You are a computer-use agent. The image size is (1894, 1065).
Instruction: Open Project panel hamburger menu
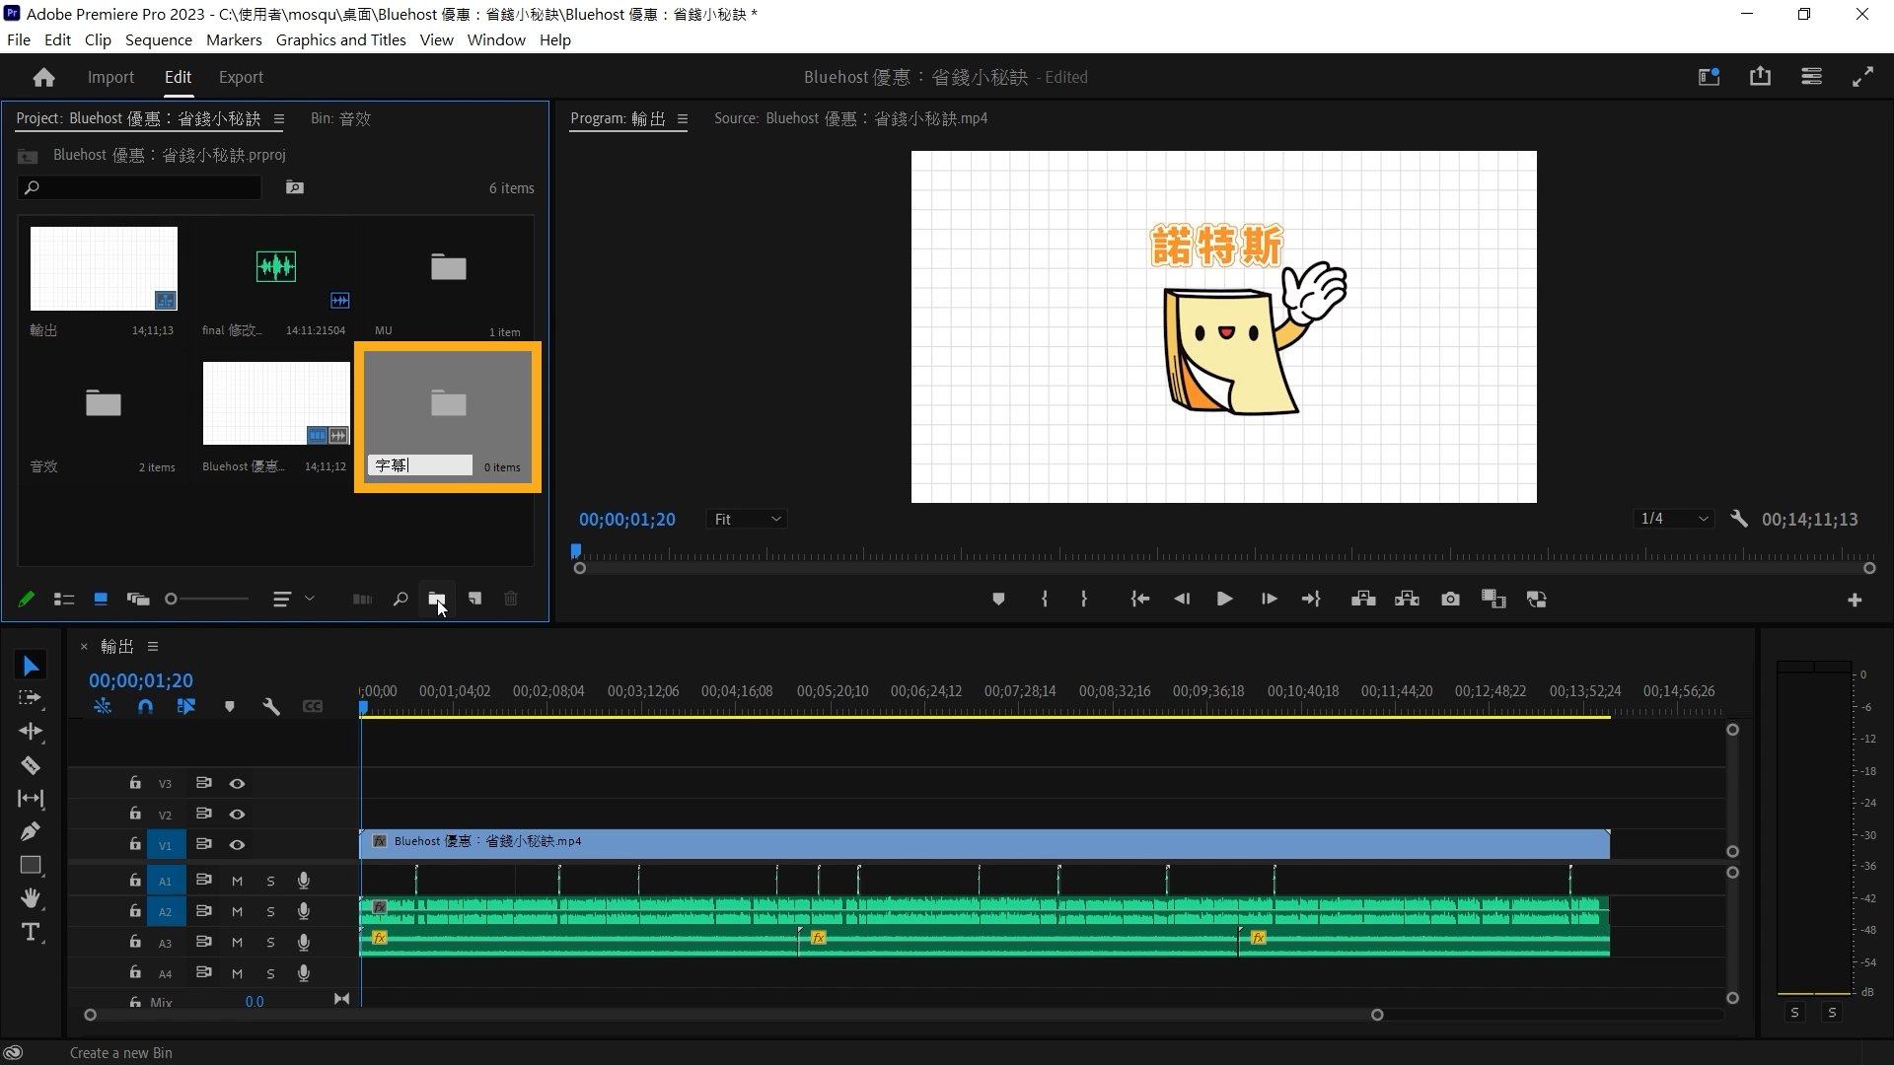pos(278,118)
